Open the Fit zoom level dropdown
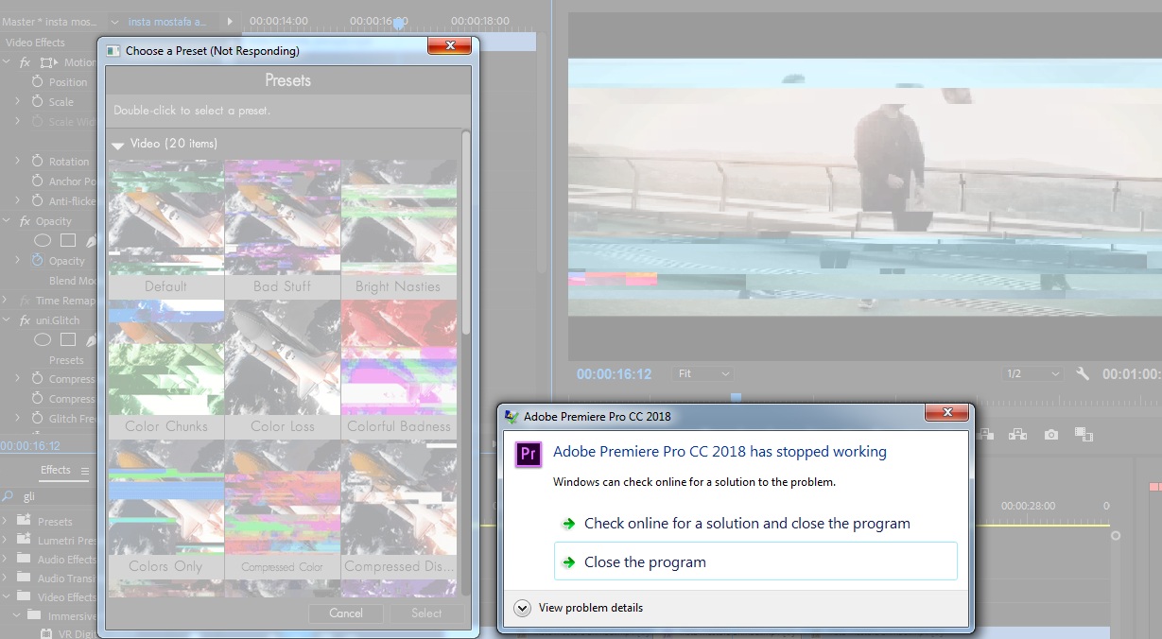 704,374
